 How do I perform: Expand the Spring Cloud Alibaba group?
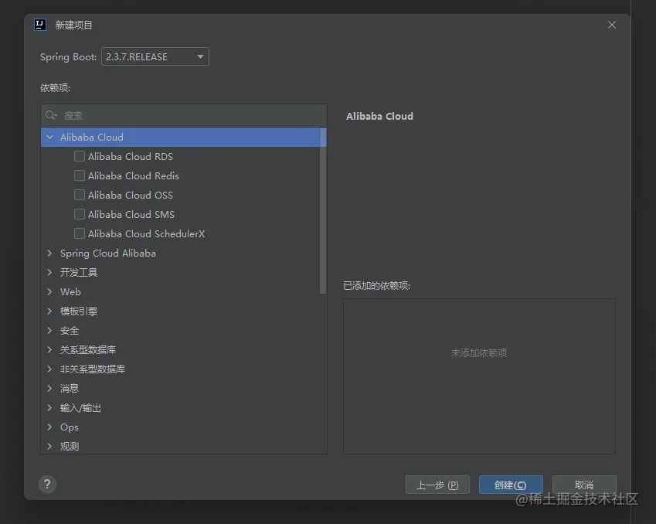click(49, 253)
